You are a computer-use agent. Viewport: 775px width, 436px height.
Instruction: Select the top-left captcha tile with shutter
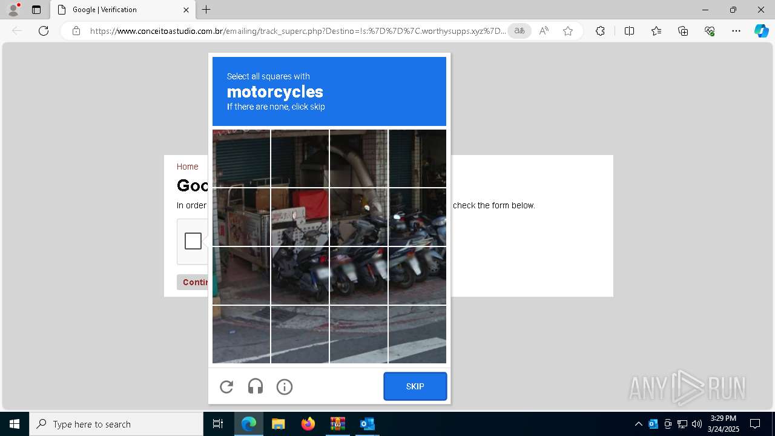coord(241,158)
